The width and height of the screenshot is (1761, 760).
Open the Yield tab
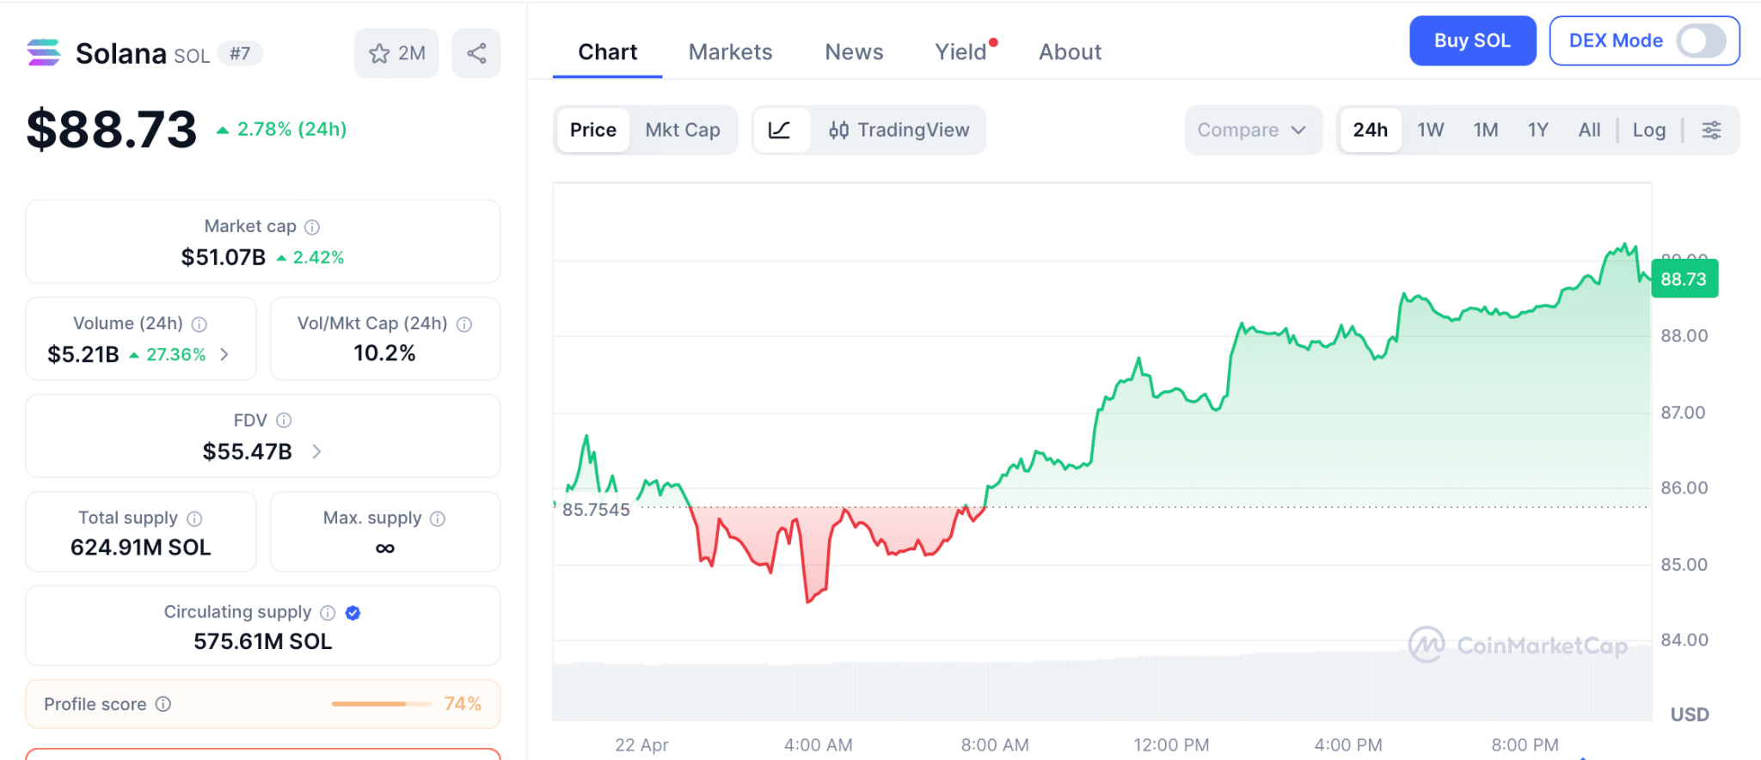[x=960, y=52]
